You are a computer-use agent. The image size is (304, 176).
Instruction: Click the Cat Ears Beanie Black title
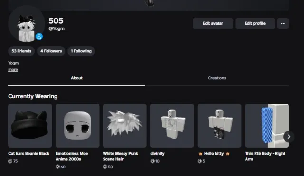pos(28,154)
